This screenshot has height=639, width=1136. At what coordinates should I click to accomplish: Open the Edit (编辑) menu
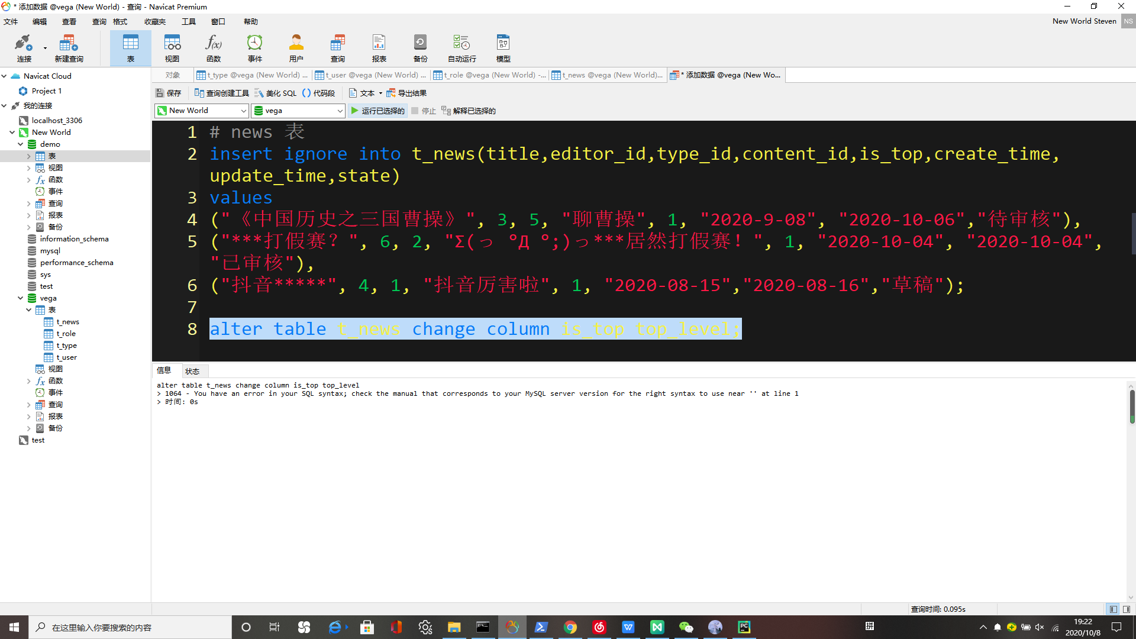click(x=40, y=21)
